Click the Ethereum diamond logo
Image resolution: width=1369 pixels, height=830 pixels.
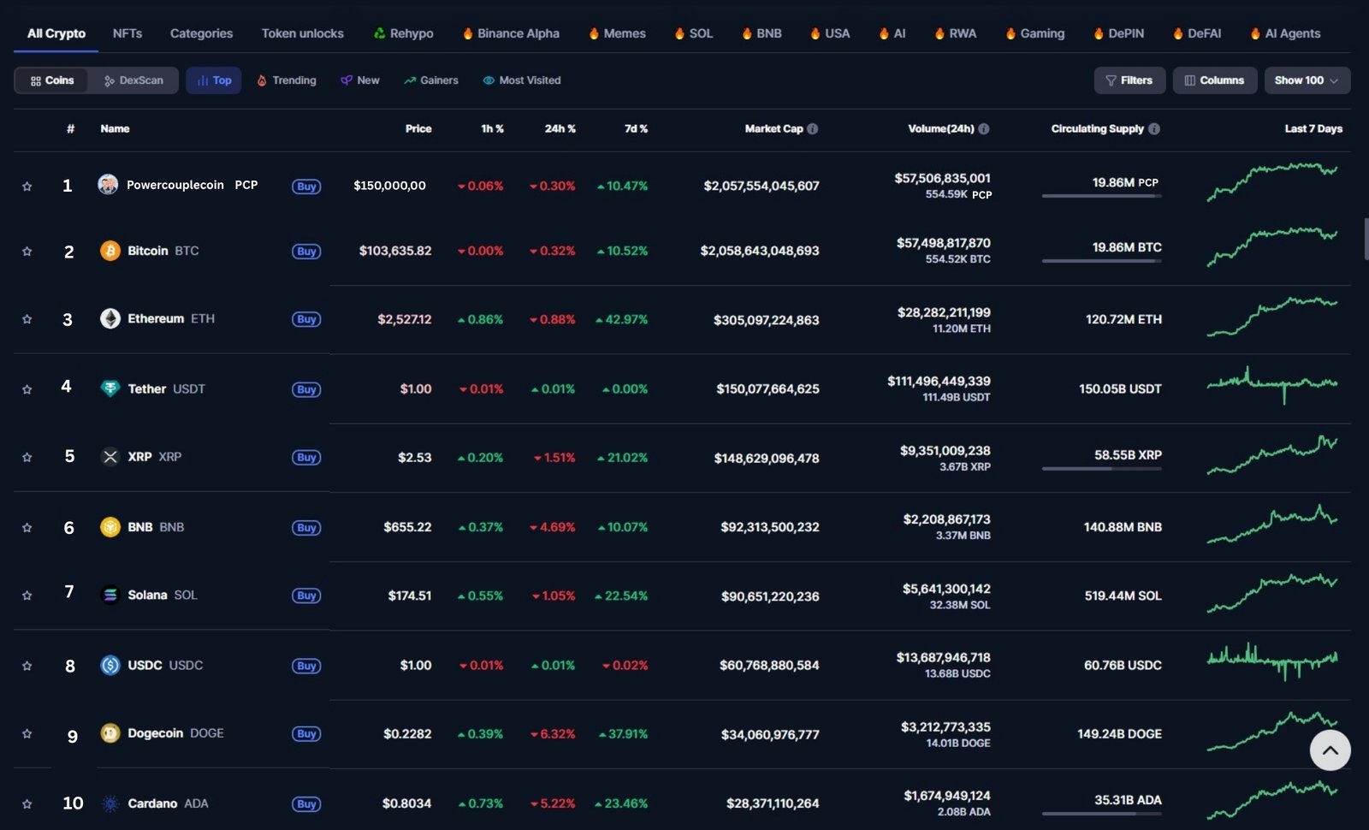click(x=110, y=318)
